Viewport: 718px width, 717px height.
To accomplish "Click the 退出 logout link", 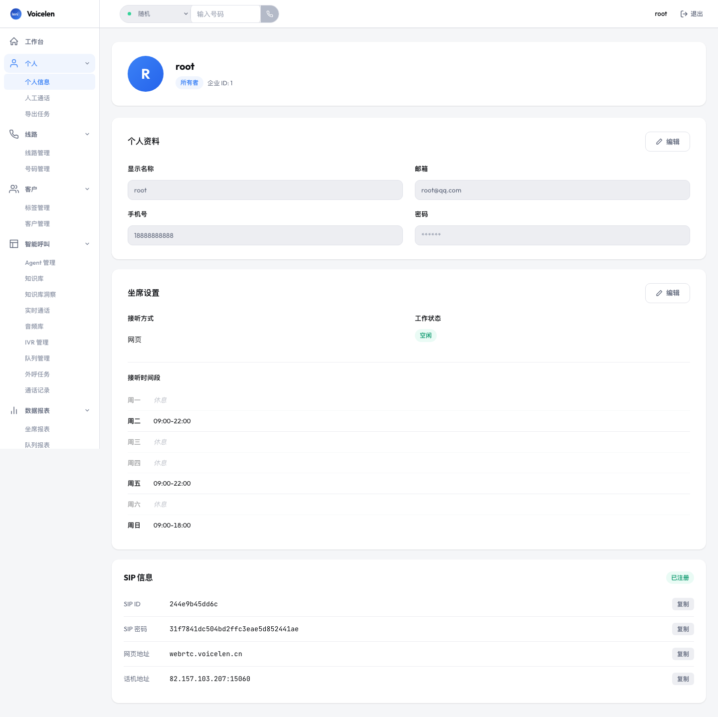I will click(692, 14).
